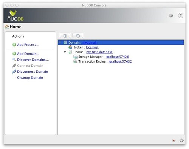
Task: Open the my_first_database link
Action: 99,52
